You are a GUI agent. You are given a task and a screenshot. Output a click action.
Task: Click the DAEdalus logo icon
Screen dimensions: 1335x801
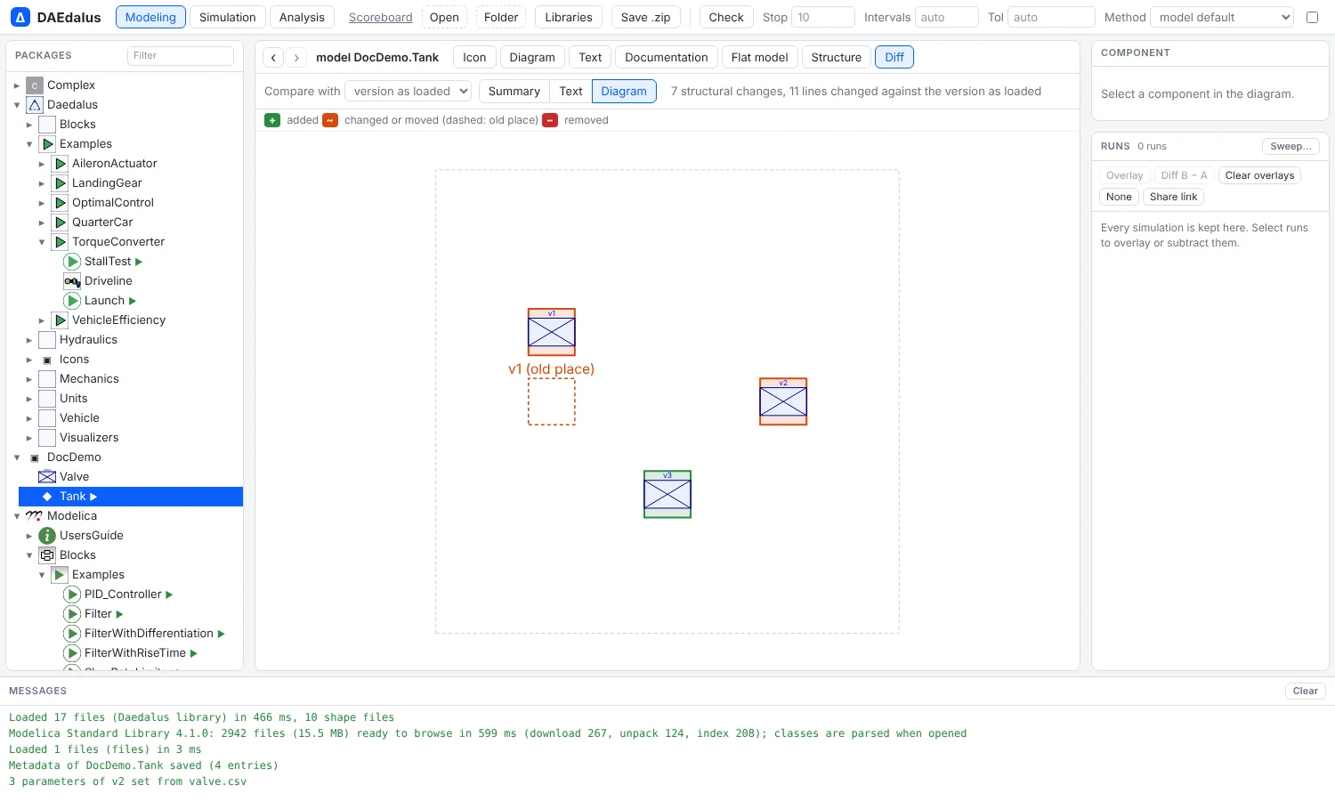(x=20, y=17)
